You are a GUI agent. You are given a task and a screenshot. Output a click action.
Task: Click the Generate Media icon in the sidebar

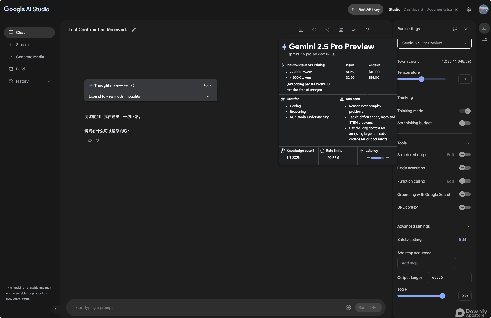tap(11, 57)
